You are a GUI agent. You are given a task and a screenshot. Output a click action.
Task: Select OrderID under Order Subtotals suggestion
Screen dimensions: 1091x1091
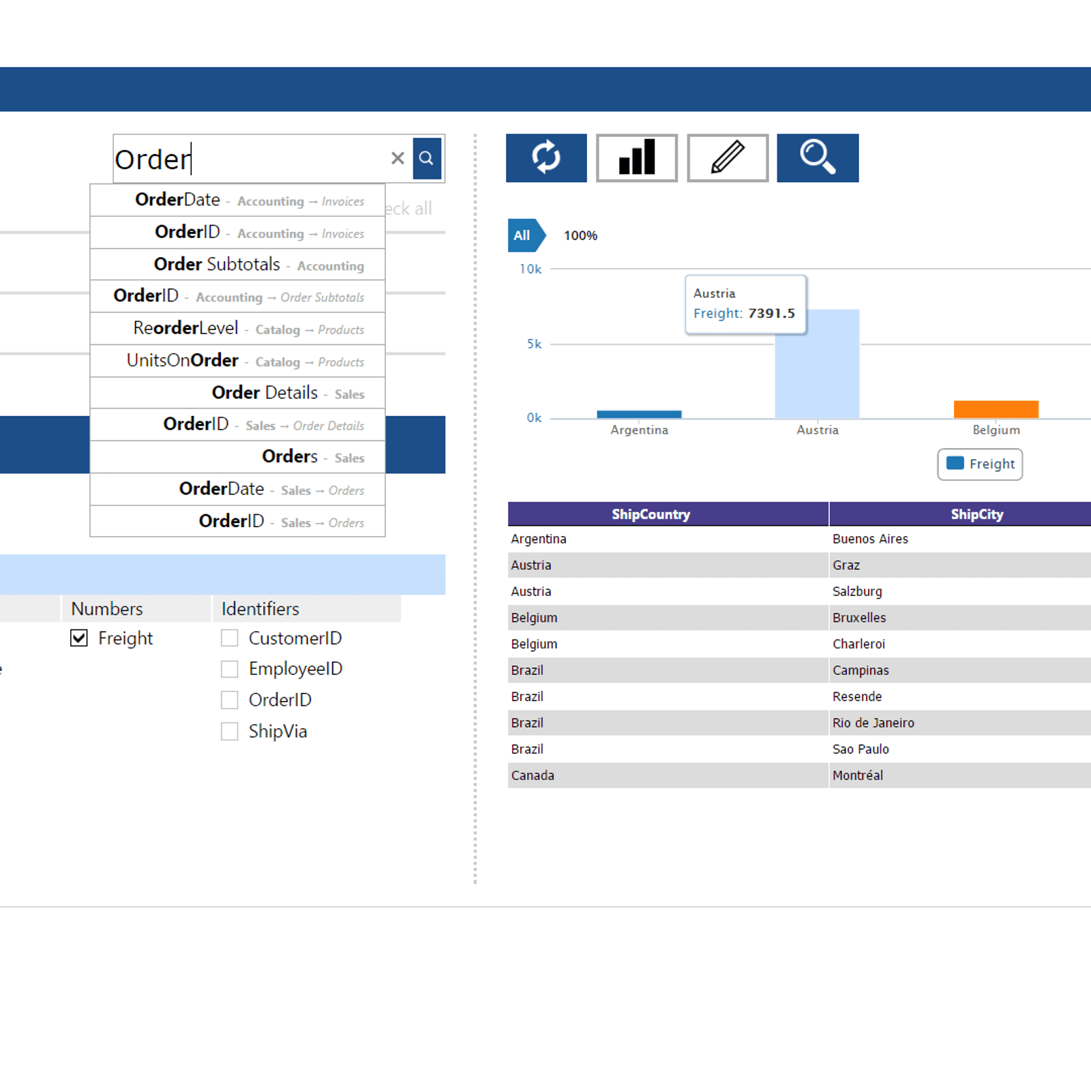pos(237,297)
